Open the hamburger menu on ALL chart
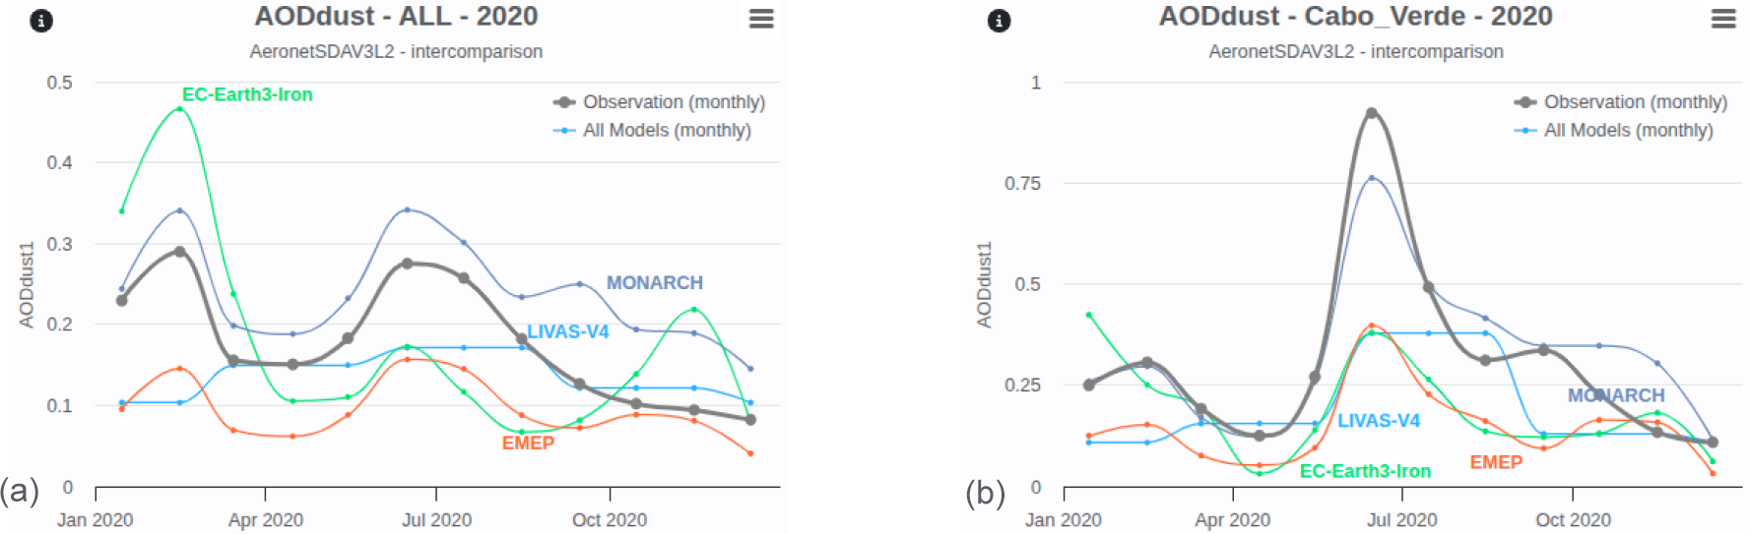The width and height of the screenshot is (1750, 534). pos(761,19)
